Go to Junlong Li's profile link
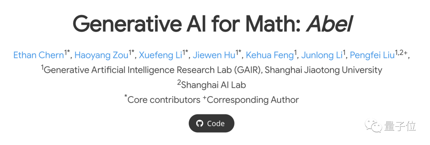 coord(322,55)
